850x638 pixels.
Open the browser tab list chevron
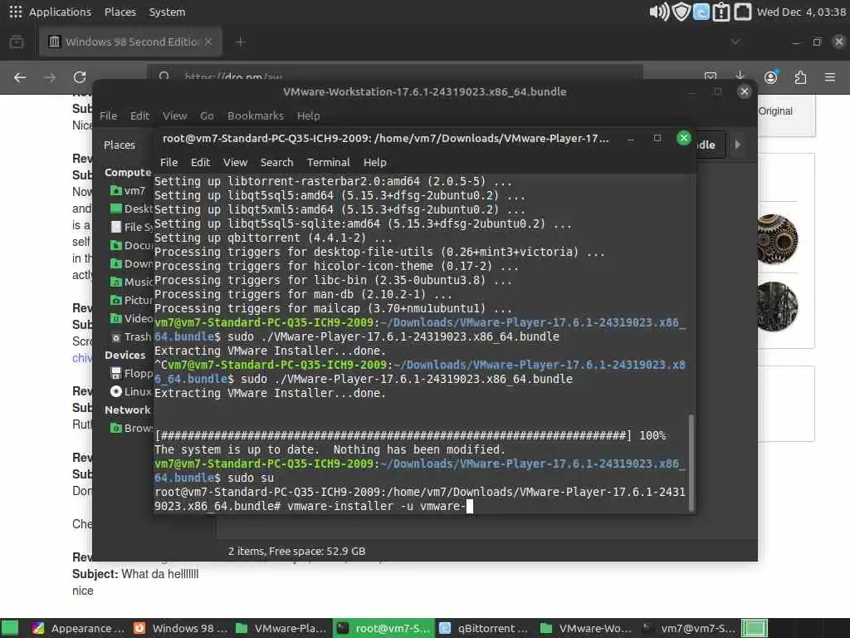point(735,42)
